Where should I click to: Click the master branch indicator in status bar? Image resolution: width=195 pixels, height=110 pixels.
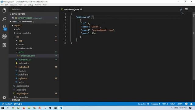click(x=7, y=104)
